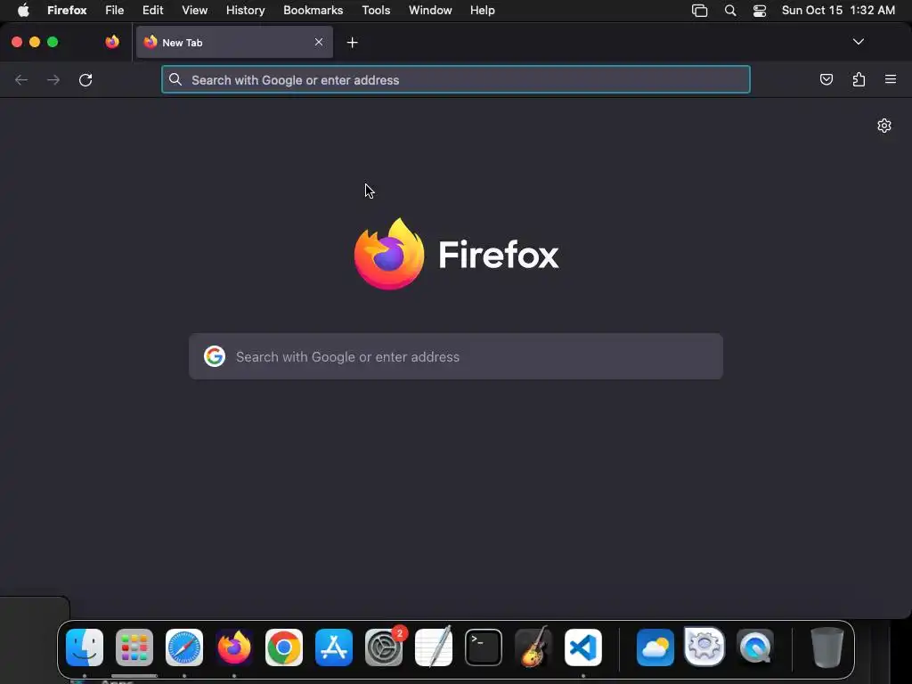The width and height of the screenshot is (912, 684).
Task: Open App Store from the Dock
Action: (x=334, y=647)
